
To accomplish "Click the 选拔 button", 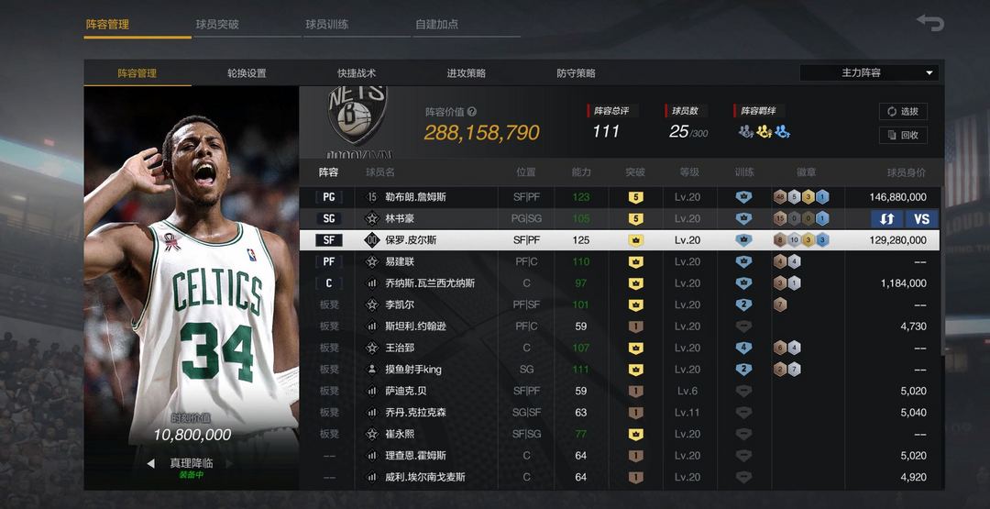I will 903,112.
